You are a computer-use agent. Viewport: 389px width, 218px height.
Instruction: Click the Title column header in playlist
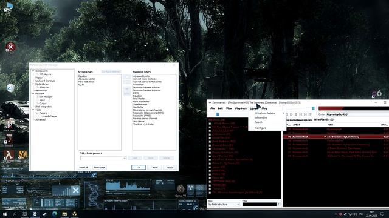click(x=330, y=125)
